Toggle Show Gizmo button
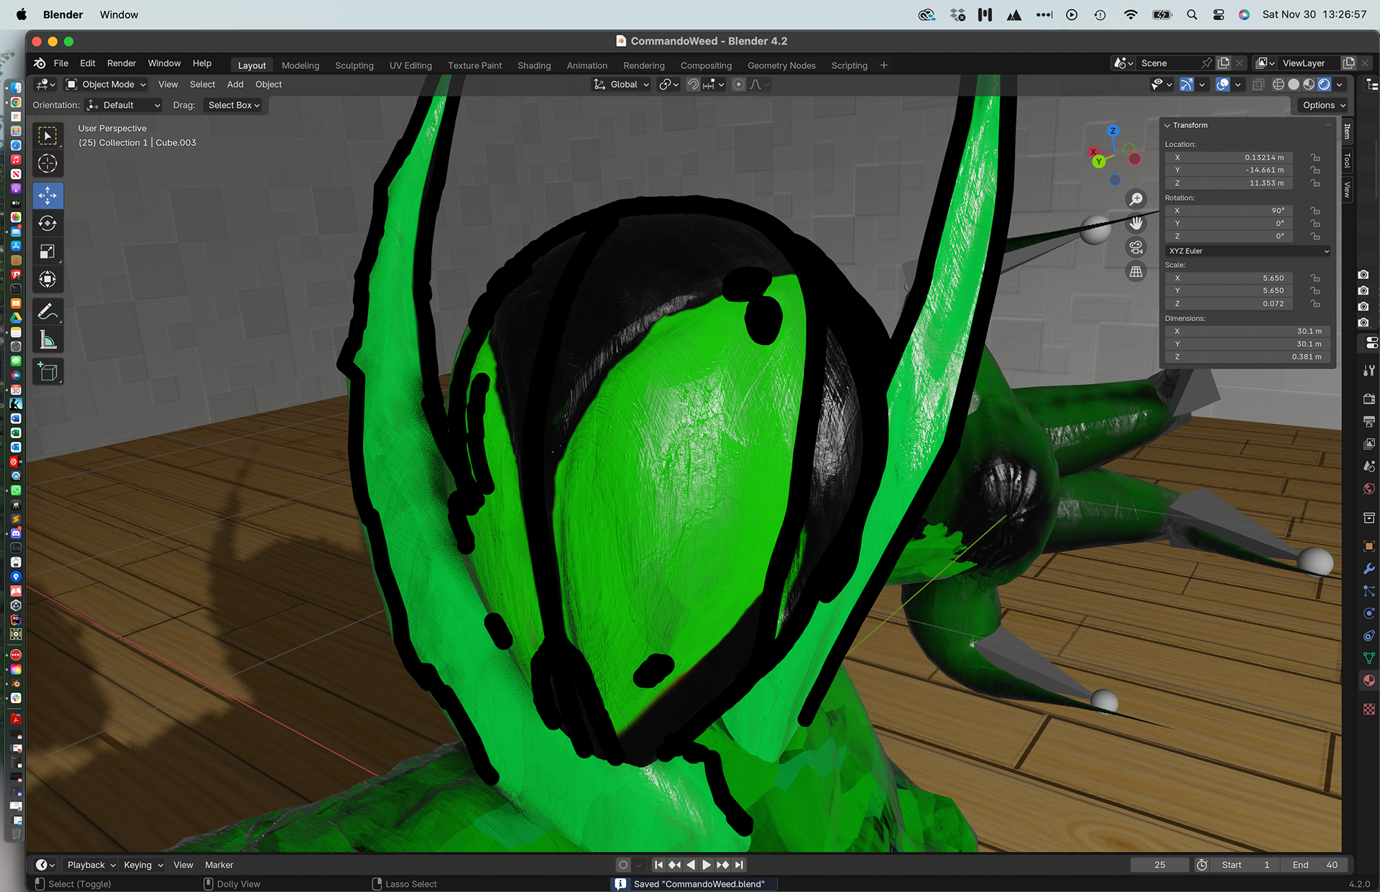Viewport: 1380px width, 892px height. click(1186, 85)
